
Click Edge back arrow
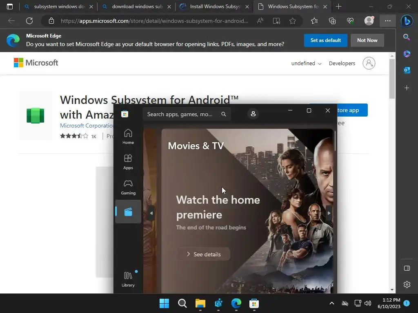click(11, 21)
